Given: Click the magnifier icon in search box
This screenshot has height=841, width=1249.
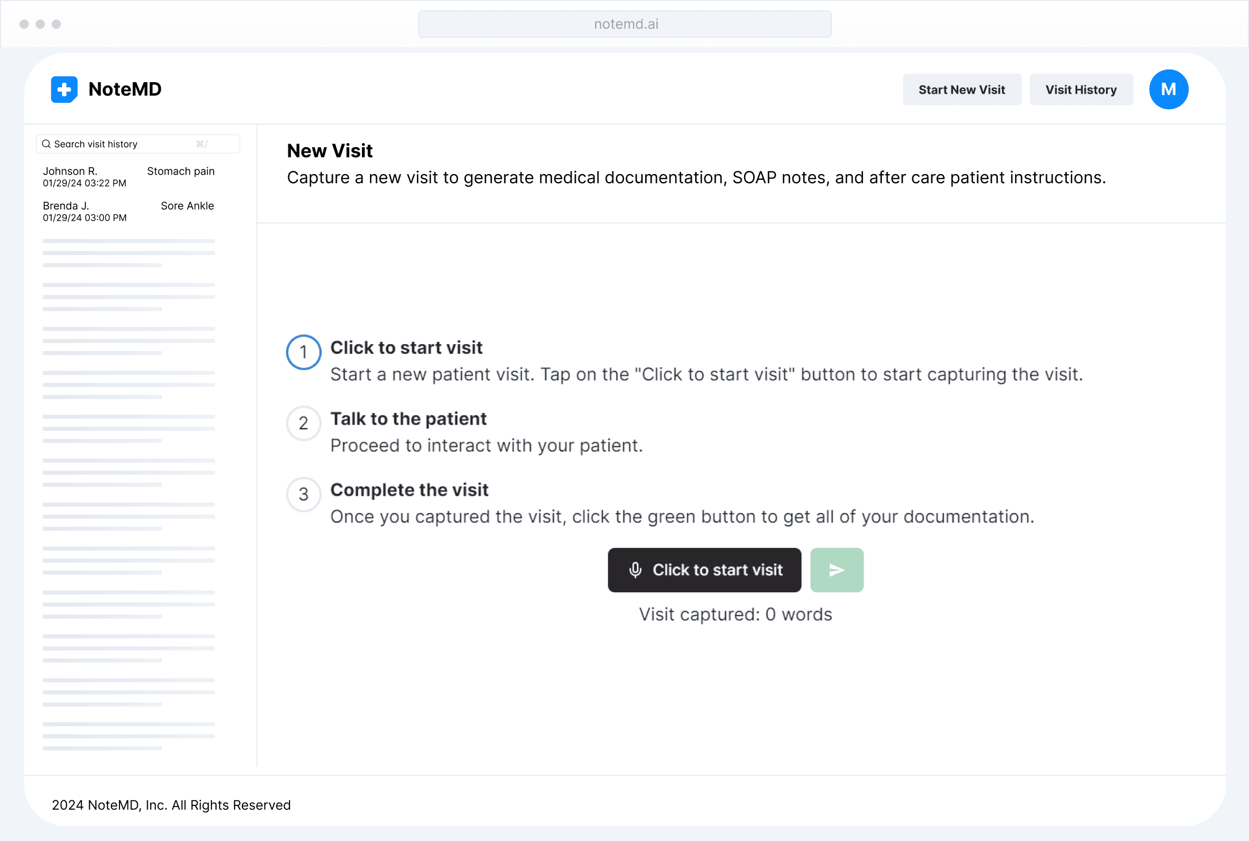Looking at the screenshot, I should 47,144.
